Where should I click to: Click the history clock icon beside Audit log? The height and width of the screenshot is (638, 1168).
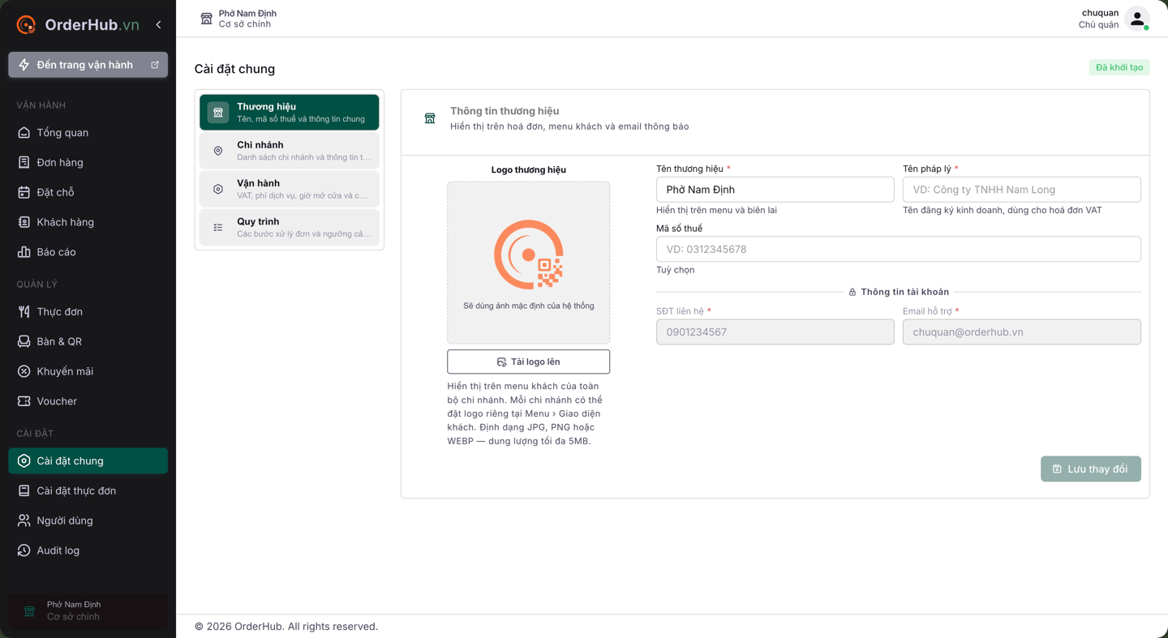click(24, 550)
